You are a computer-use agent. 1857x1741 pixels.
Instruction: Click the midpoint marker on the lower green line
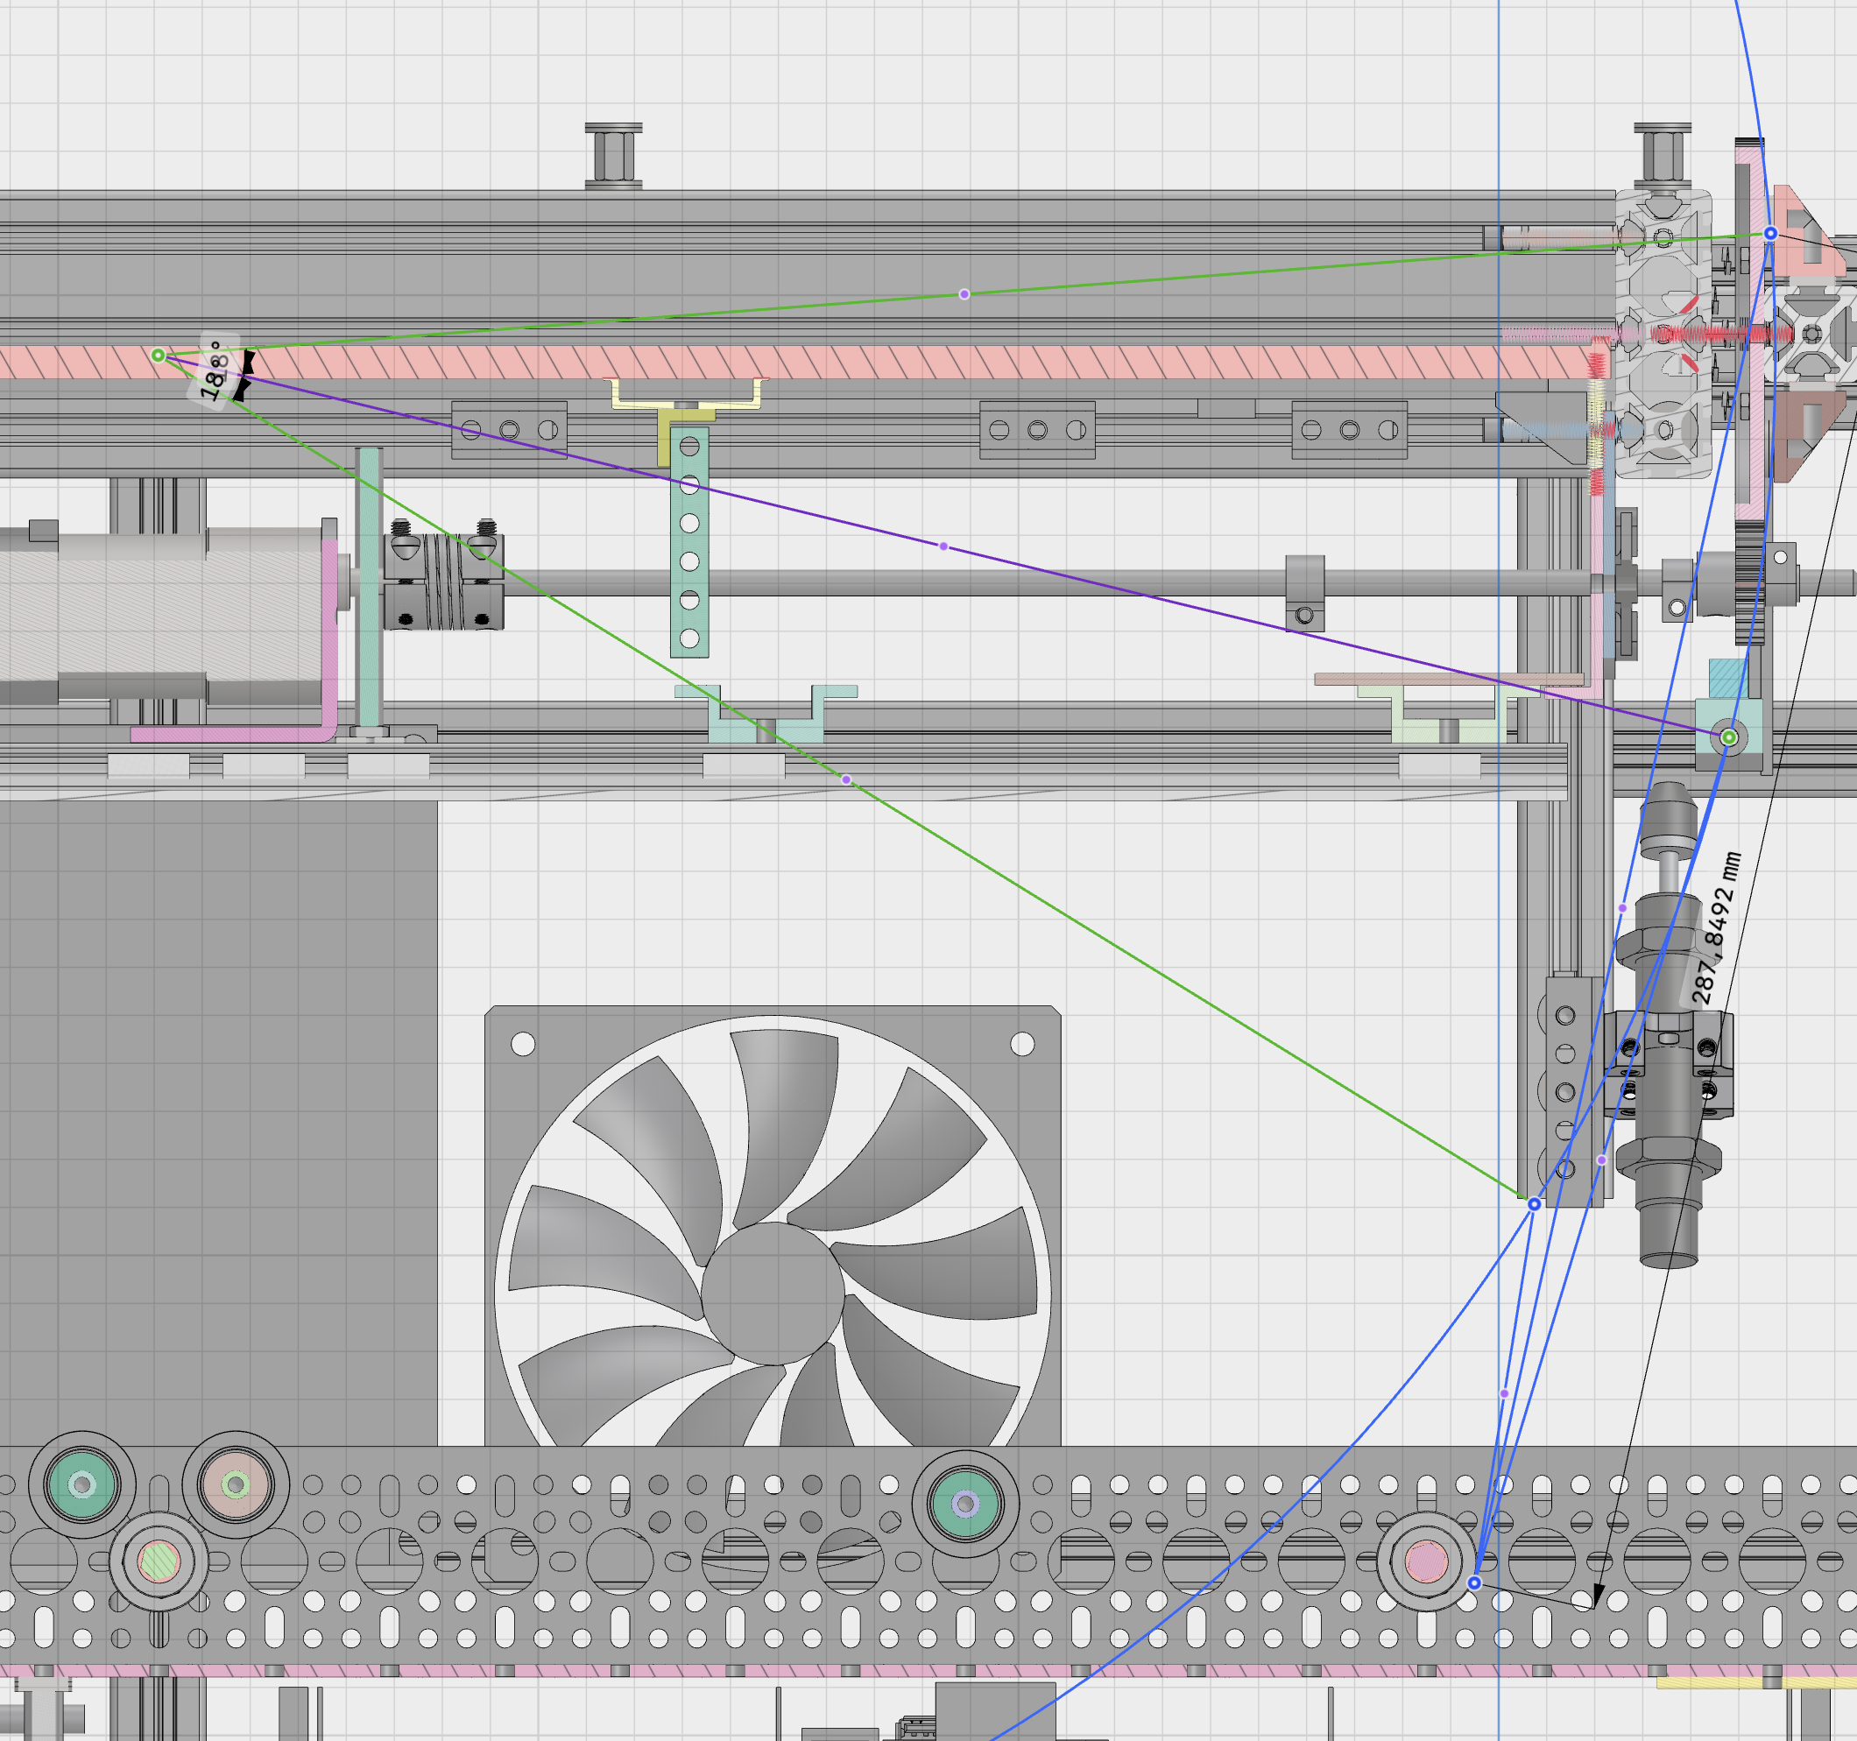point(846,779)
